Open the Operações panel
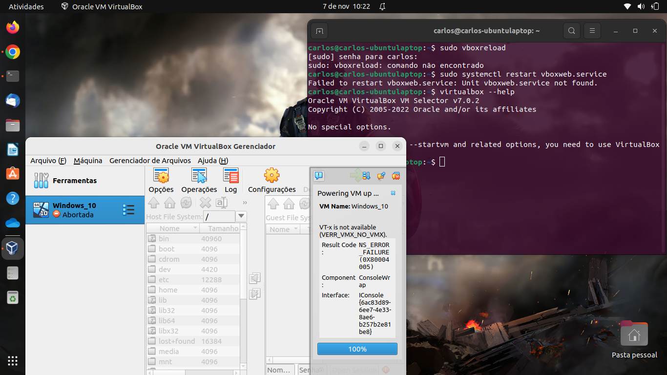This screenshot has height=375, width=667. tap(199, 180)
